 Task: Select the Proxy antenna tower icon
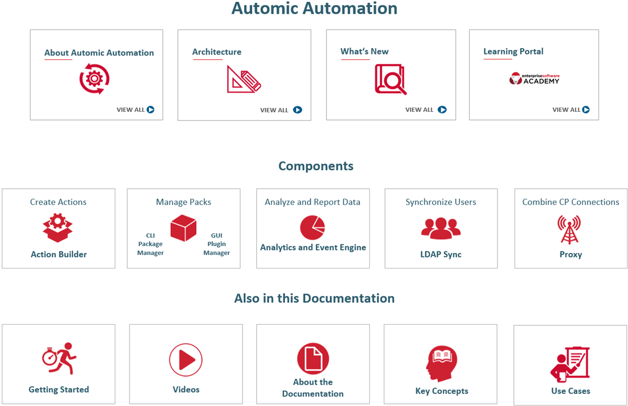tap(569, 229)
